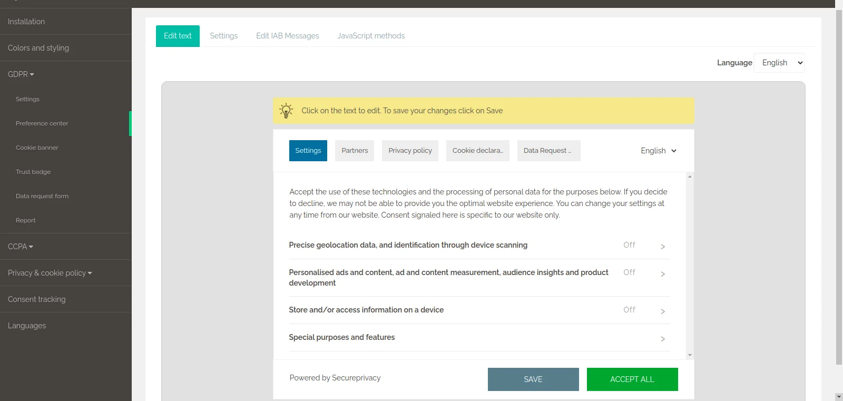The image size is (843, 401).
Task: Open Consent tracking in sidebar
Action: coord(37,299)
